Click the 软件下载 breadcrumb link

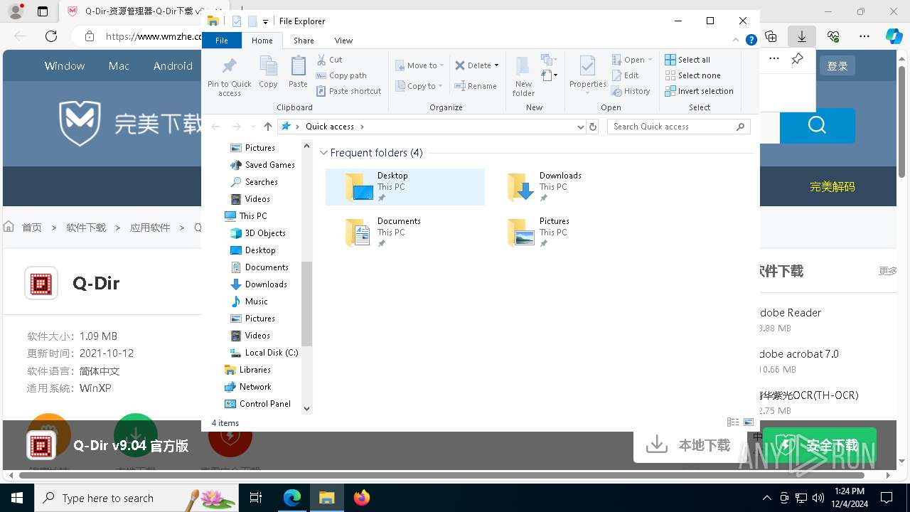pyautogui.click(x=86, y=228)
